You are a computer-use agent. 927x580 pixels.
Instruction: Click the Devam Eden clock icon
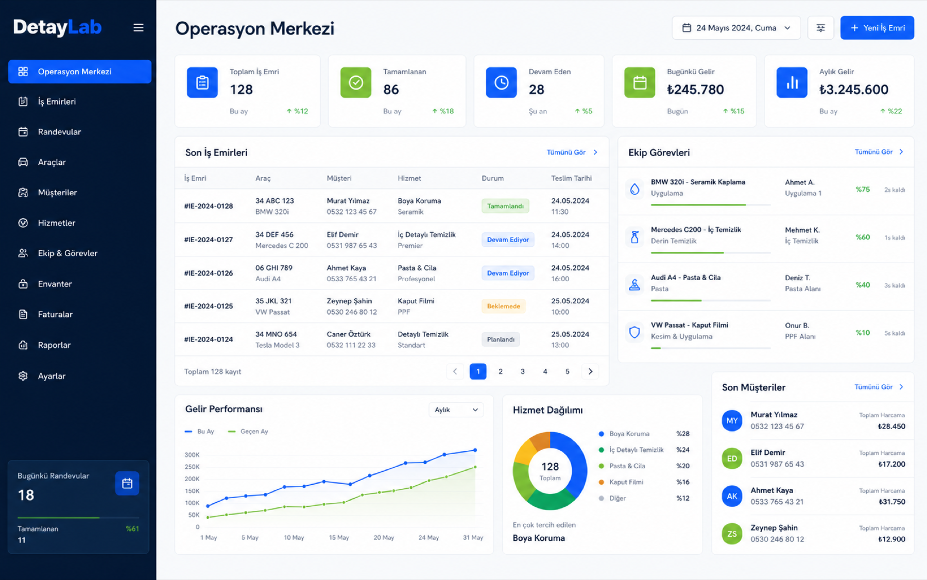click(x=501, y=82)
